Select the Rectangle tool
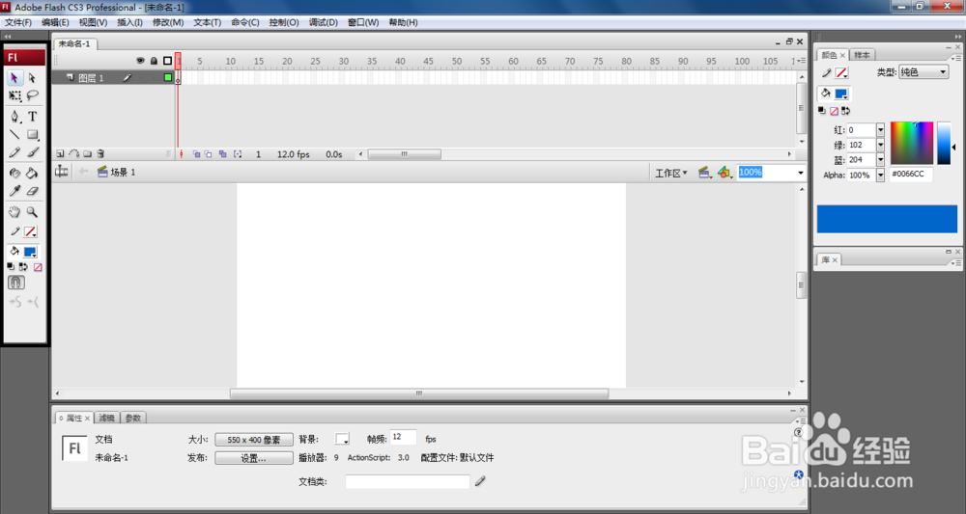The width and height of the screenshot is (966, 514). coord(32,135)
